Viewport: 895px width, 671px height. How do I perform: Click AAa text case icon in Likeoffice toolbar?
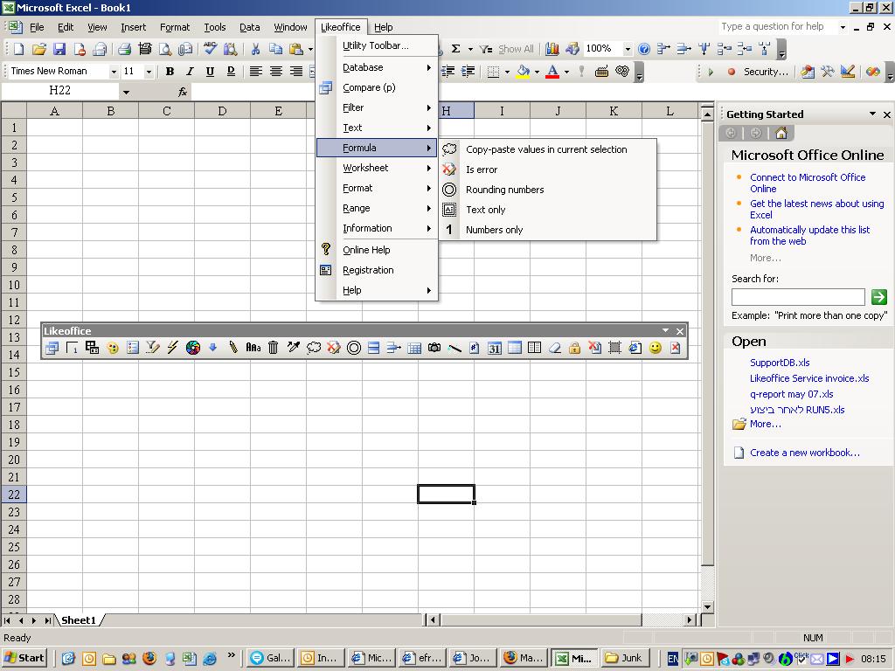coord(253,348)
